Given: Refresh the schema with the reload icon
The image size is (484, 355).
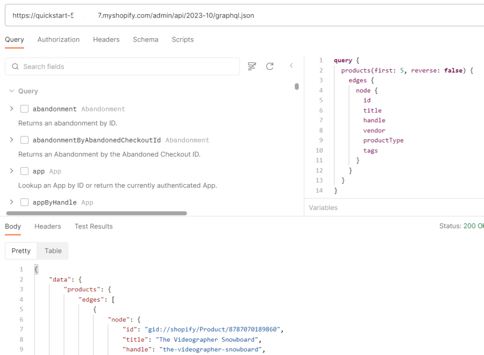Looking at the screenshot, I should (270, 67).
